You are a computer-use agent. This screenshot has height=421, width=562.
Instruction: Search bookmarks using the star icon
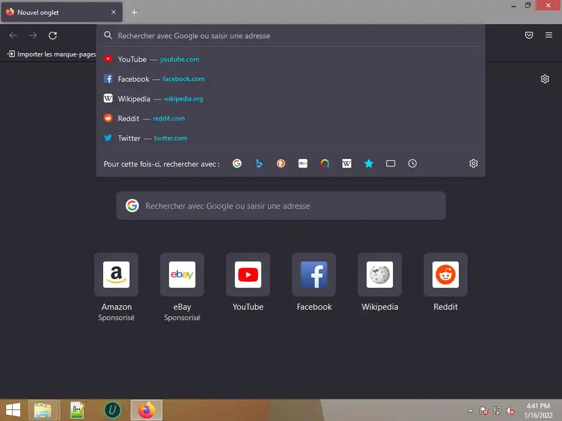(x=369, y=163)
